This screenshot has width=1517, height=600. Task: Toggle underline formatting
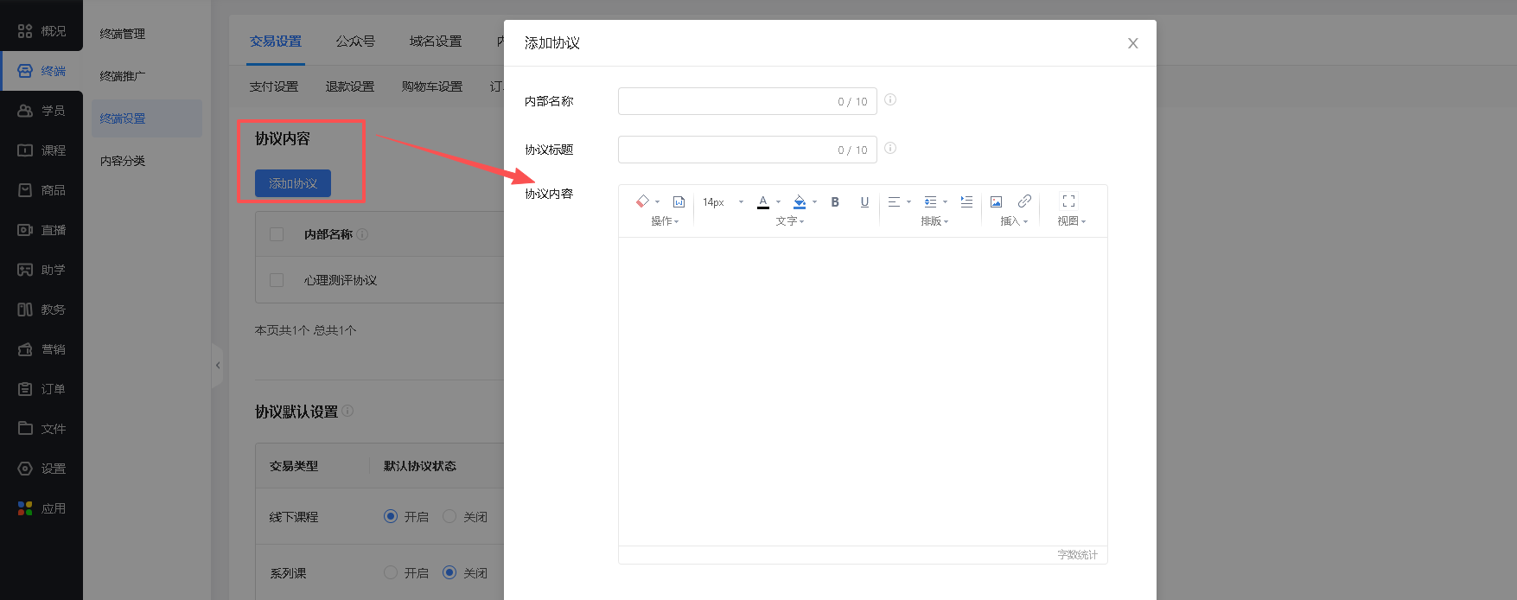point(864,201)
